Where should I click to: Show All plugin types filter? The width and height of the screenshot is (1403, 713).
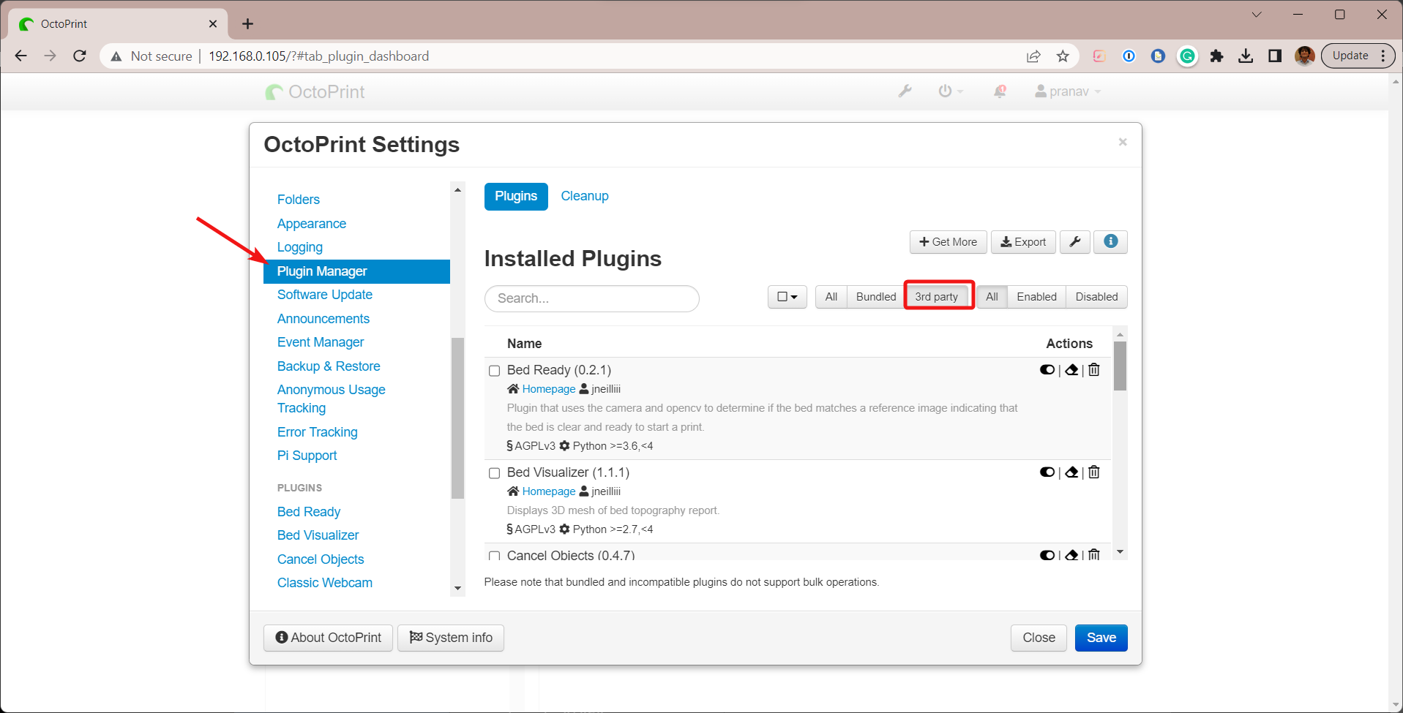831,297
